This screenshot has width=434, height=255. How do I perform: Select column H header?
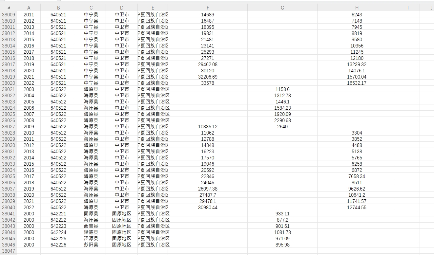pos(357,8)
